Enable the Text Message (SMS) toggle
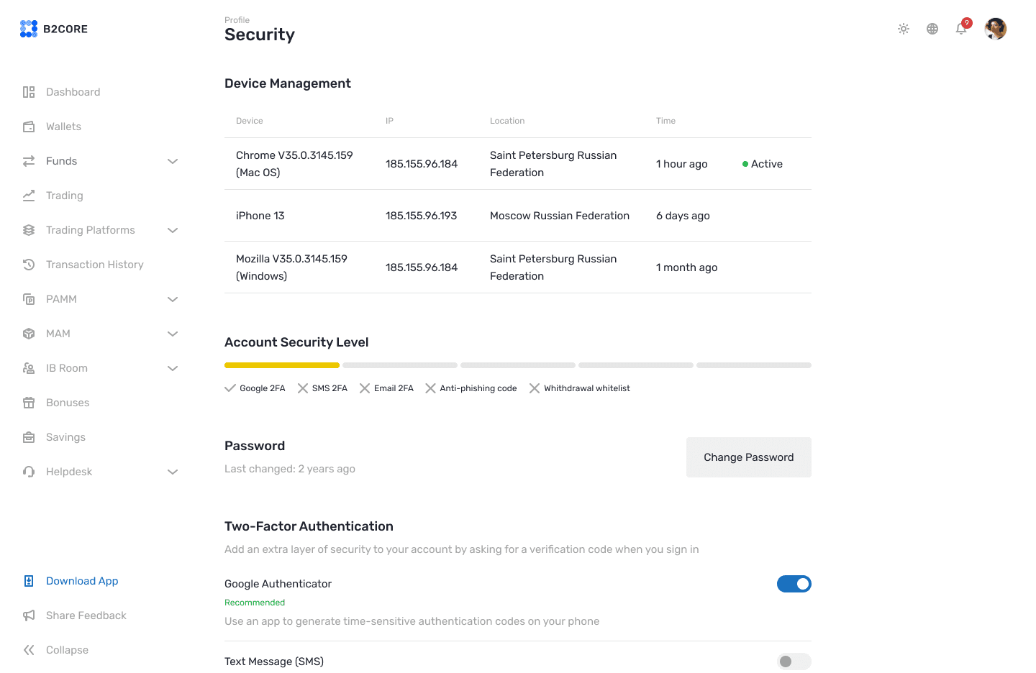The width and height of the screenshot is (1036, 673). pos(794,661)
